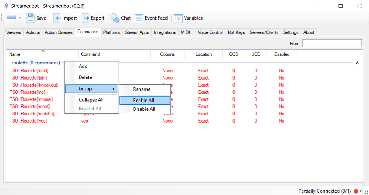Select the TSO::Roulette[!normal] command row
Screen dimensions: 369x195
tap(31, 99)
